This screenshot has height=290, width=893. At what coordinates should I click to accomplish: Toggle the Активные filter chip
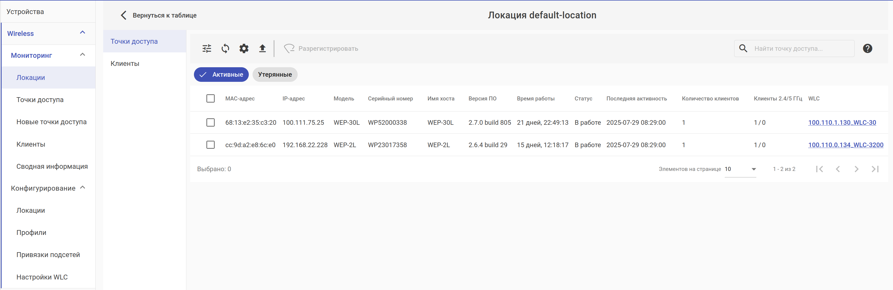point(221,75)
